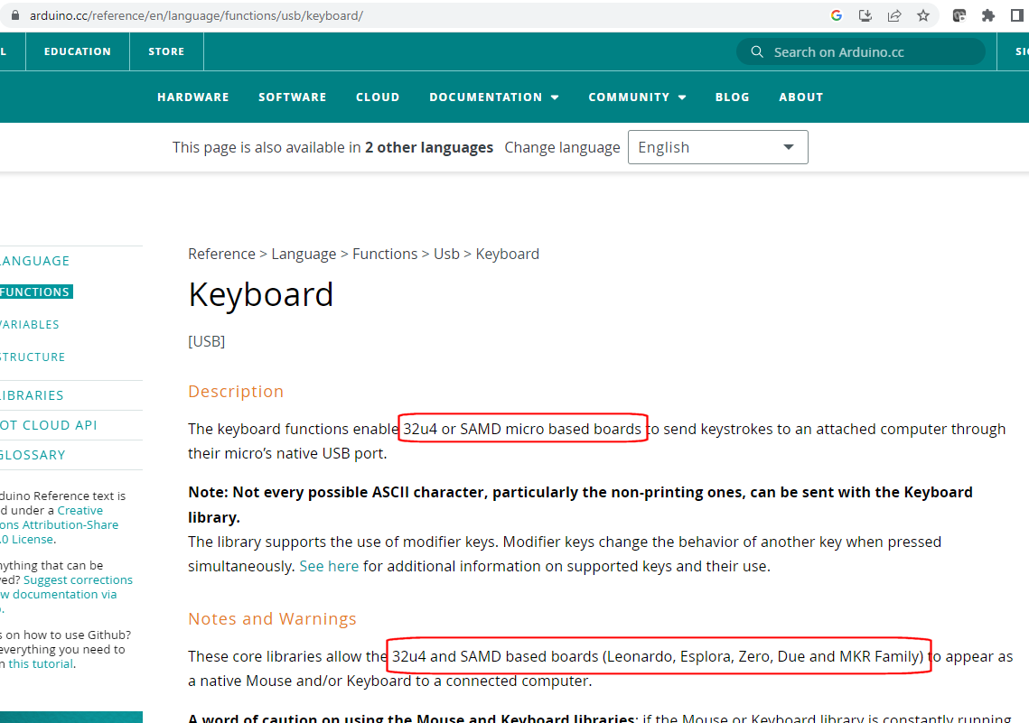The image size is (1029, 723).
Task: Click the 'Notes and Warnings' heading
Action: [x=272, y=619]
